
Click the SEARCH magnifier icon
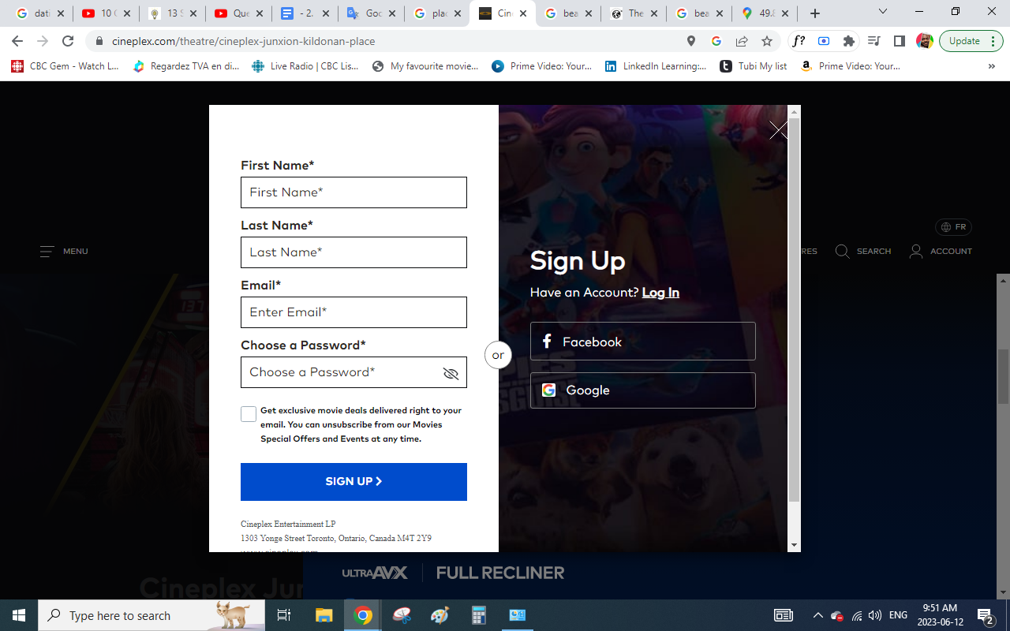click(x=843, y=251)
